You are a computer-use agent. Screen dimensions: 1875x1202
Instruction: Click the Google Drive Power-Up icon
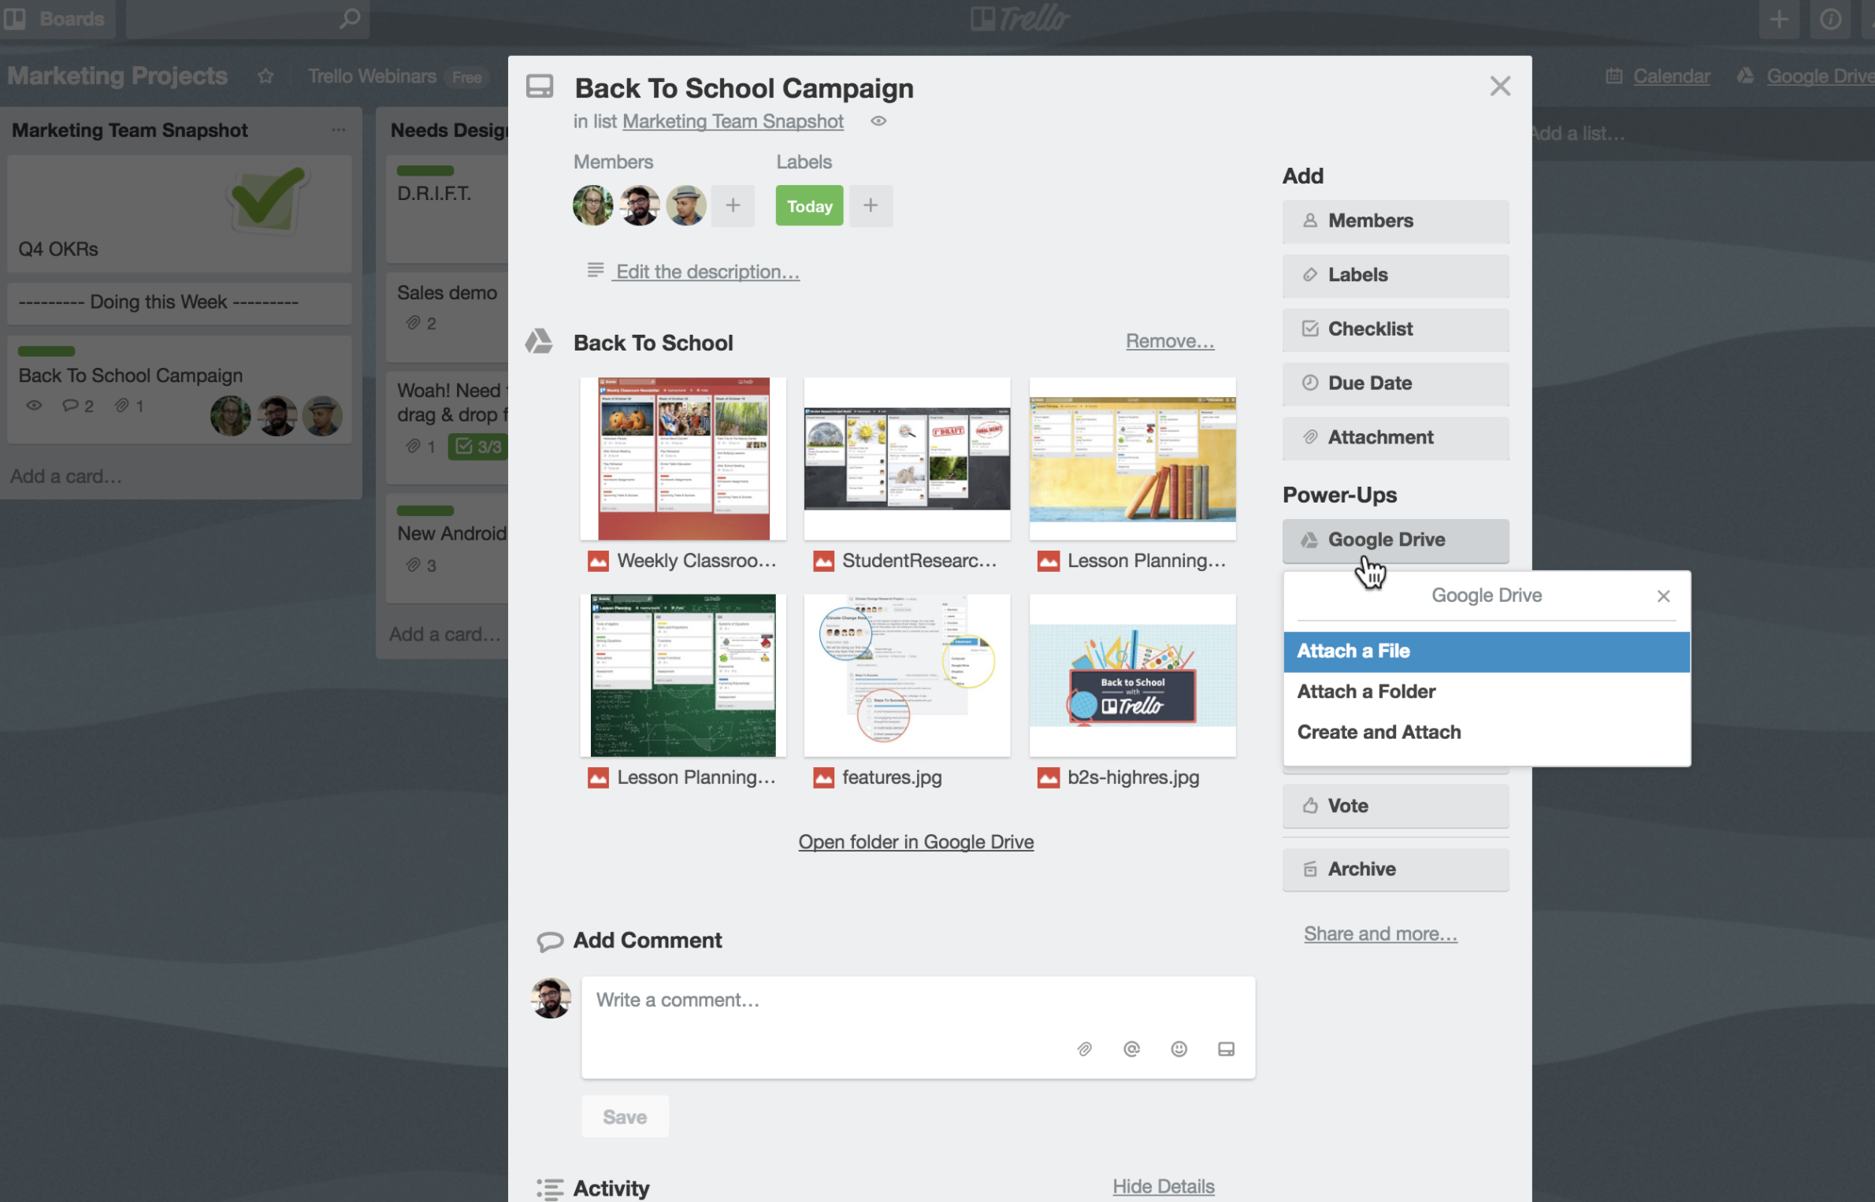coord(1308,538)
